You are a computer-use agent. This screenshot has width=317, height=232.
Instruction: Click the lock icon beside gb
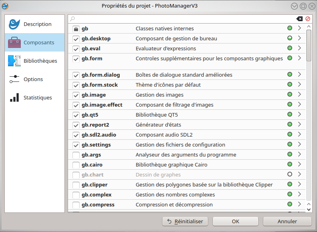tap(76, 29)
